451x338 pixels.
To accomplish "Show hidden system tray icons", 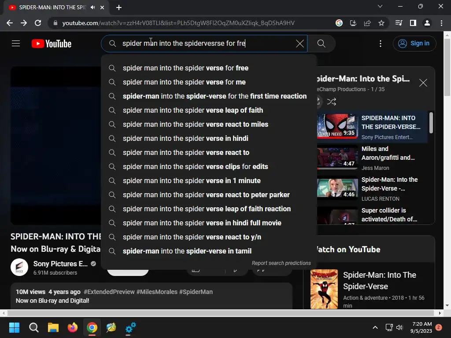I will tap(375, 327).
